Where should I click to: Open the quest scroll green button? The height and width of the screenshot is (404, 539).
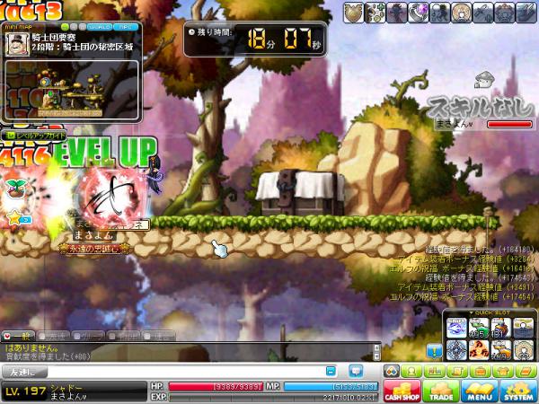coord(457,371)
